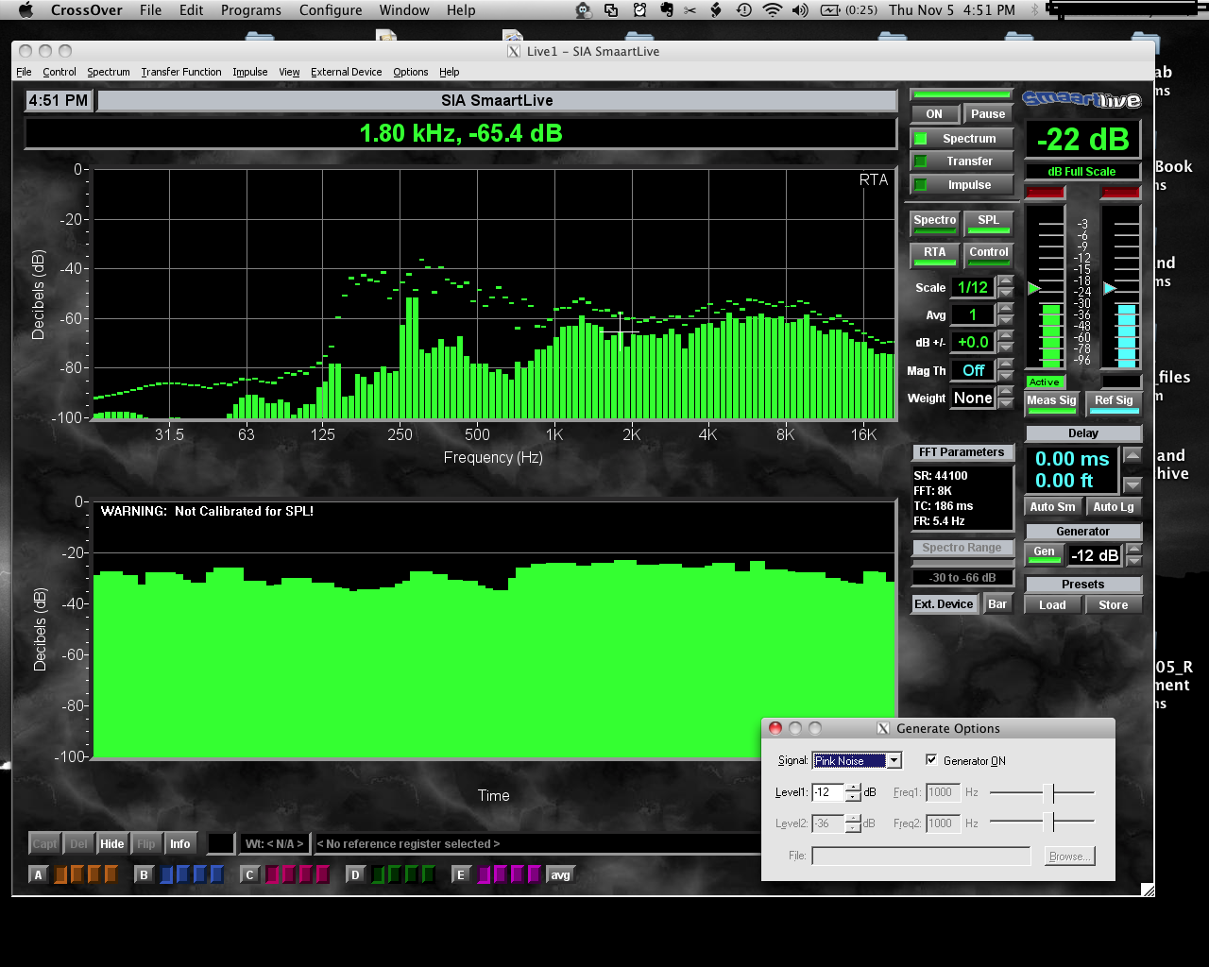
Task: Toggle the Control button
Action: point(988,255)
